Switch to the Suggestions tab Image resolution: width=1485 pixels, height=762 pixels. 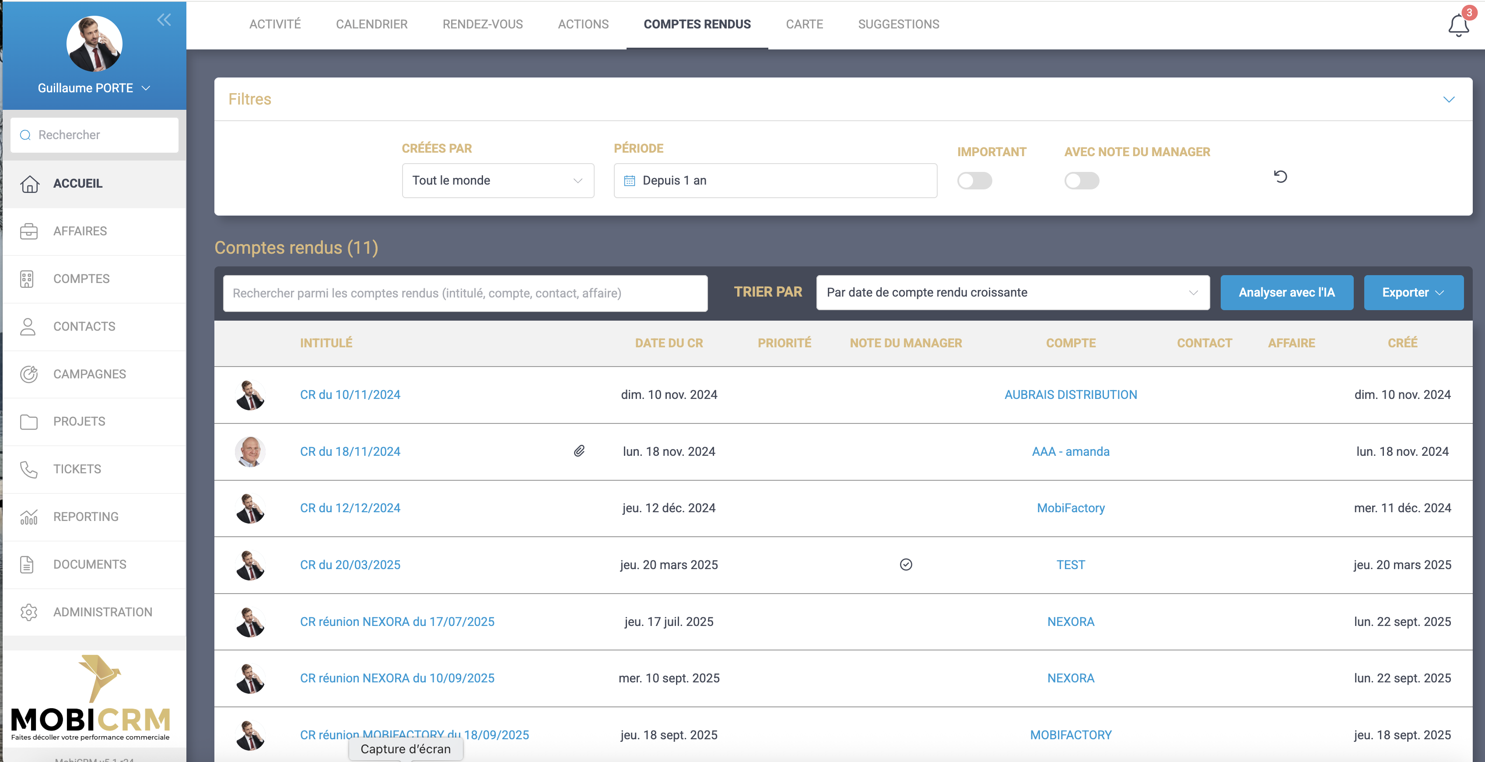coord(898,24)
